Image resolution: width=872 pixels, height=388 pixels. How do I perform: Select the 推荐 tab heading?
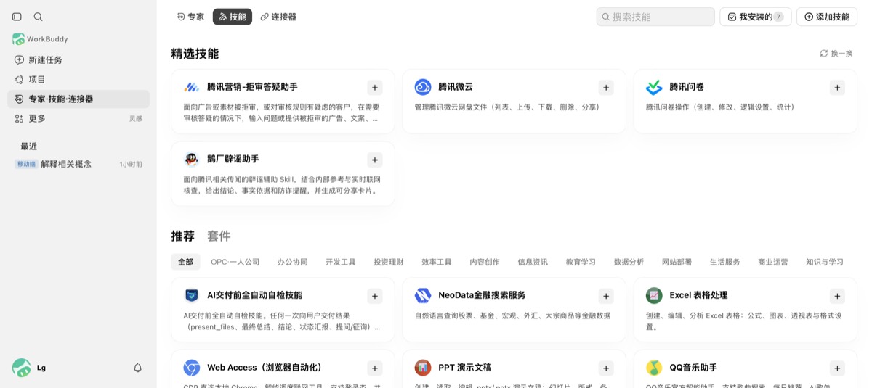[x=183, y=236]
